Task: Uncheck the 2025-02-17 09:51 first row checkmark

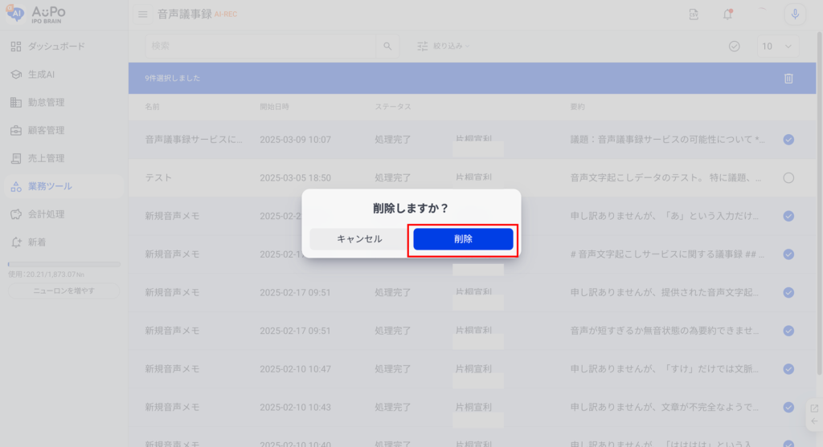Action: point(788,292)
